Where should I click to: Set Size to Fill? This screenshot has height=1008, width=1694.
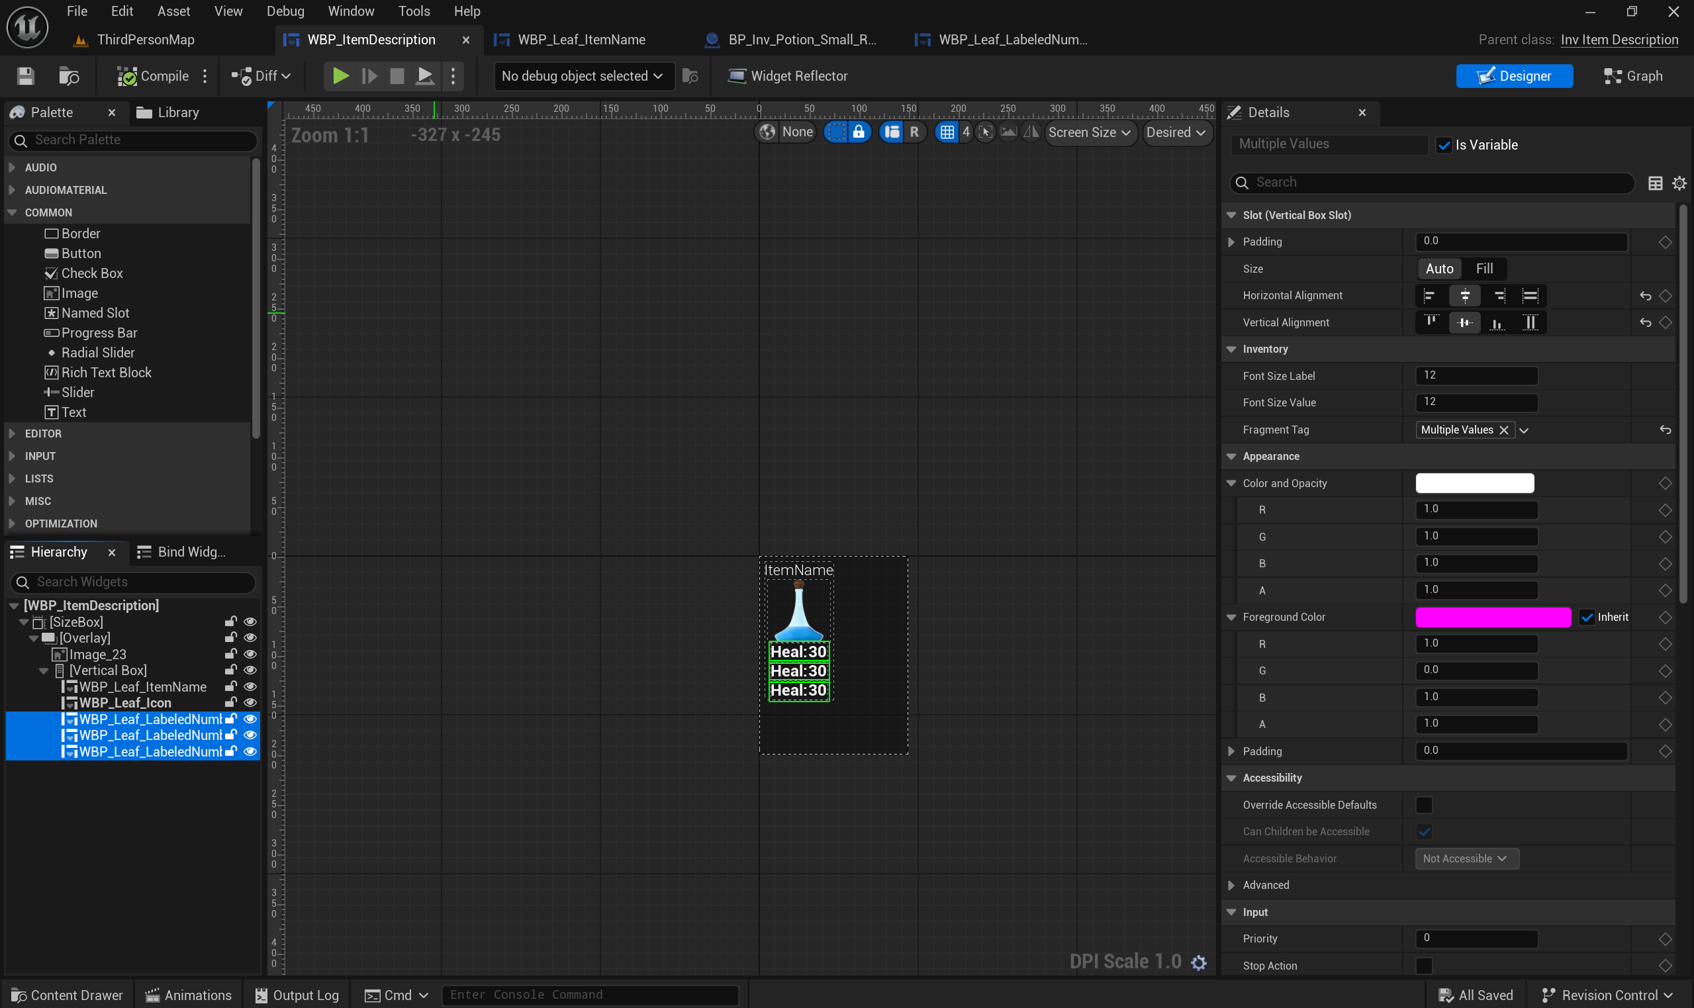pos(1484,269)
